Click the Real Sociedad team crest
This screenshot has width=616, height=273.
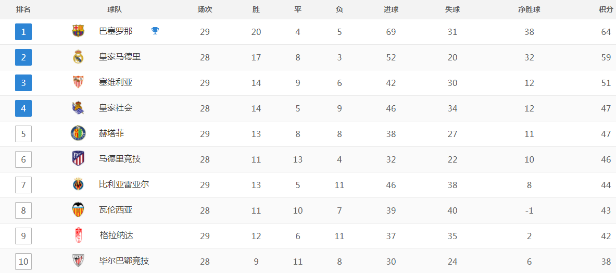pyautogui.click(x=78, y=108)
